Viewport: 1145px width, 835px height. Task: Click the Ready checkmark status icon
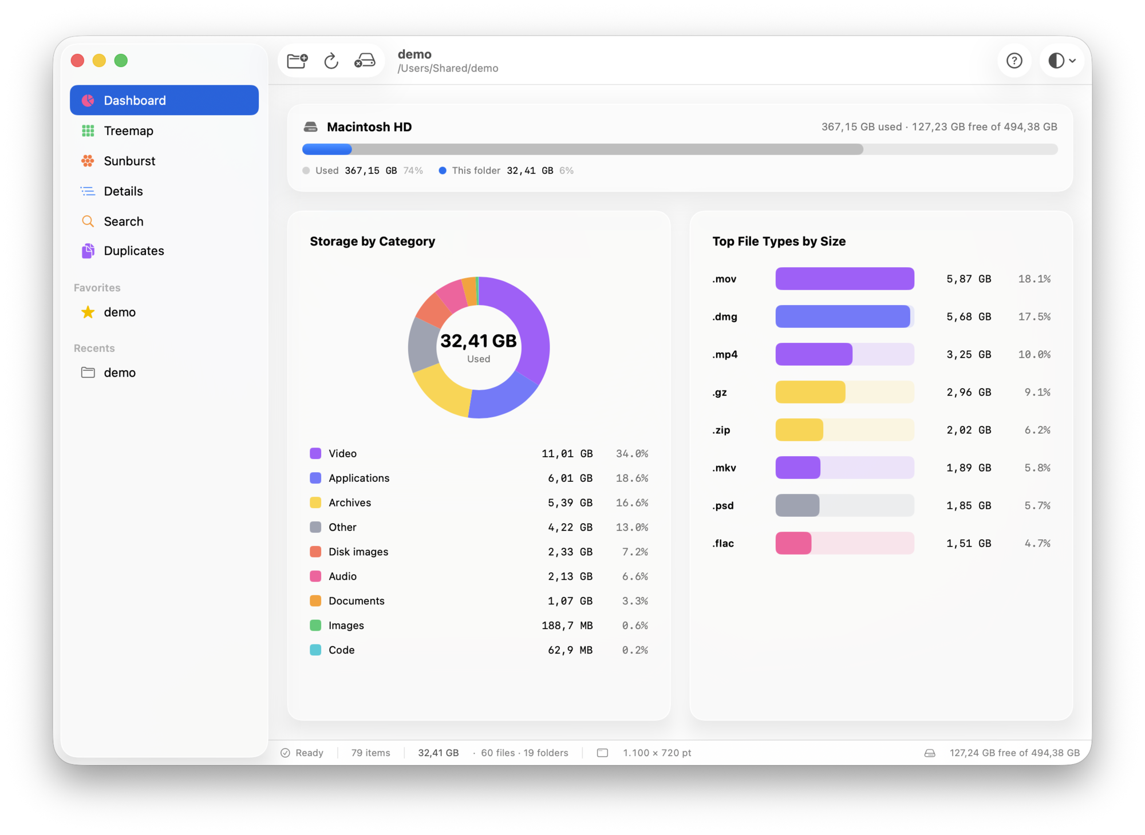click(285, 753)
